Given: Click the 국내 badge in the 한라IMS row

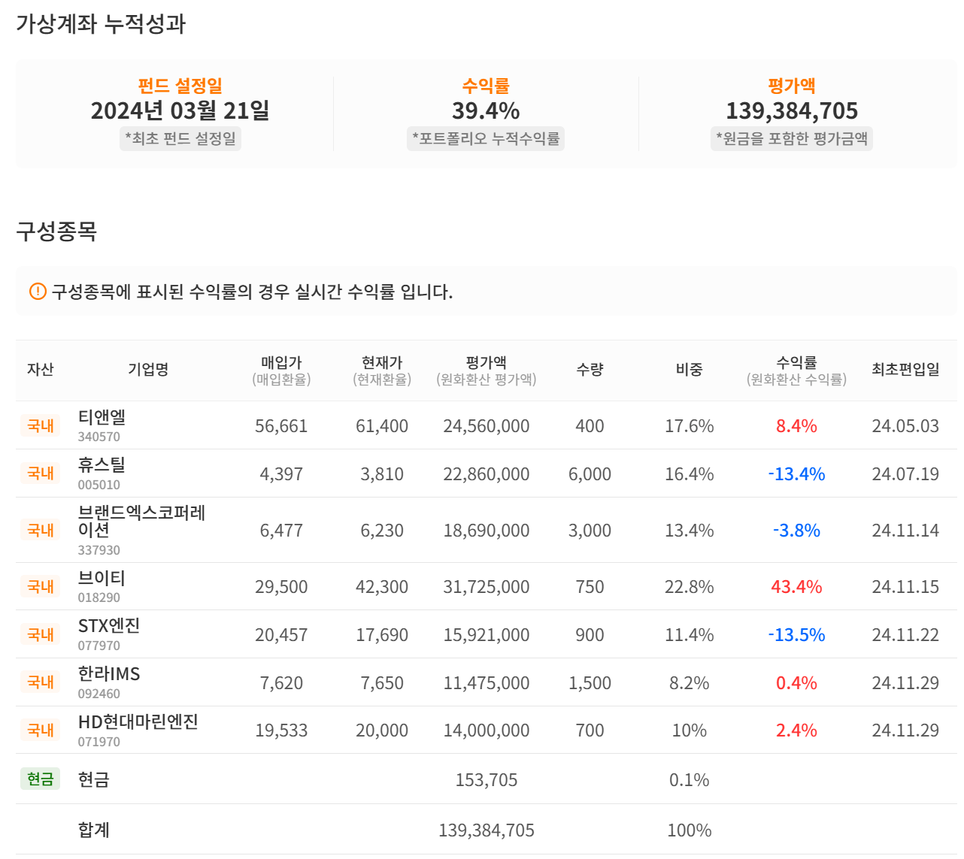Looking at the screenshot, I should point(41,682).
